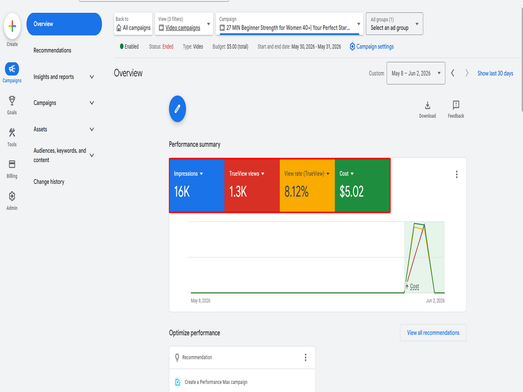
Task: Expand Audiences, keywords, and content
Action: pos(64,155)
